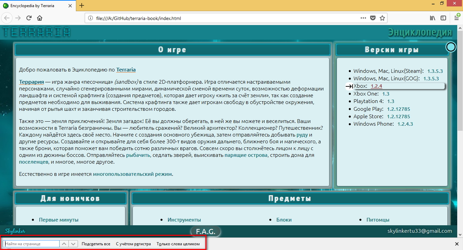The image size is (463, 250).
Task: Follow the 'парящие острова' link
Action: click(246, 155)
